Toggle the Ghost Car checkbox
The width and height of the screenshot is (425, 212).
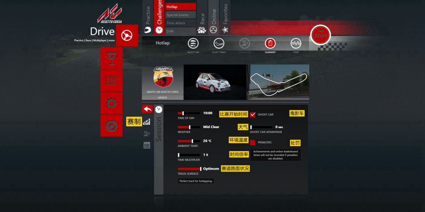point(253,114)
